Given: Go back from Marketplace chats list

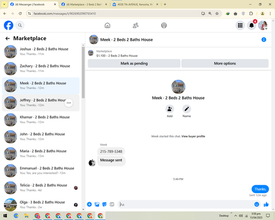Looking at the screenshot, I should [8, 38].
